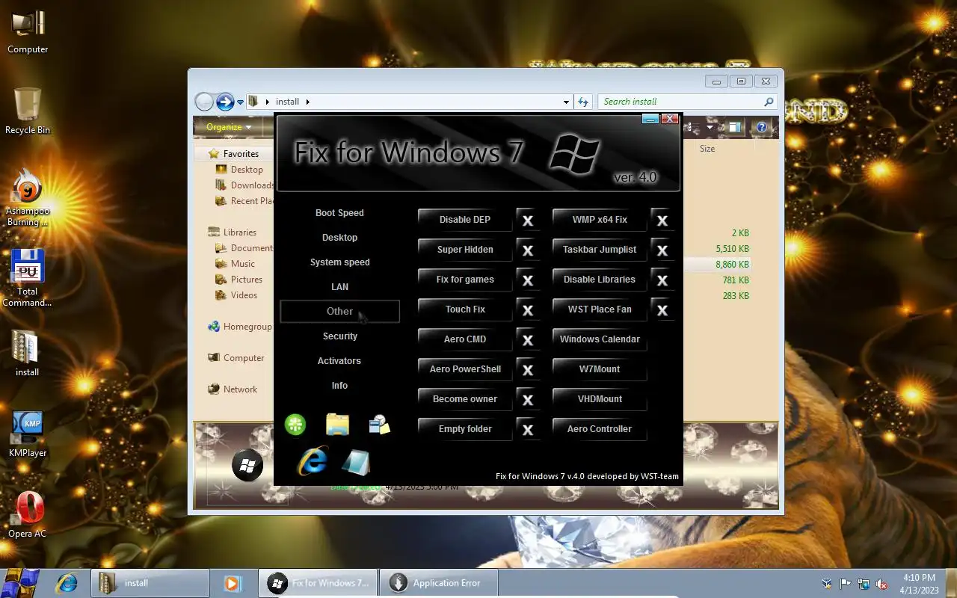Open the Application Error taskbar button
957x598 pixels.
438,583
